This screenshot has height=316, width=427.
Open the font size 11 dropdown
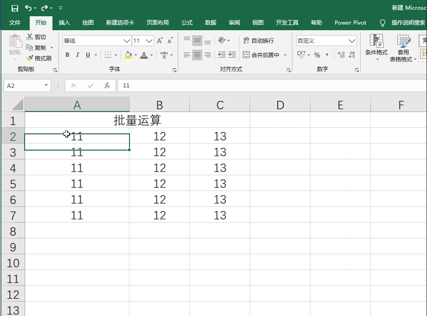click(x=149, y=41)
